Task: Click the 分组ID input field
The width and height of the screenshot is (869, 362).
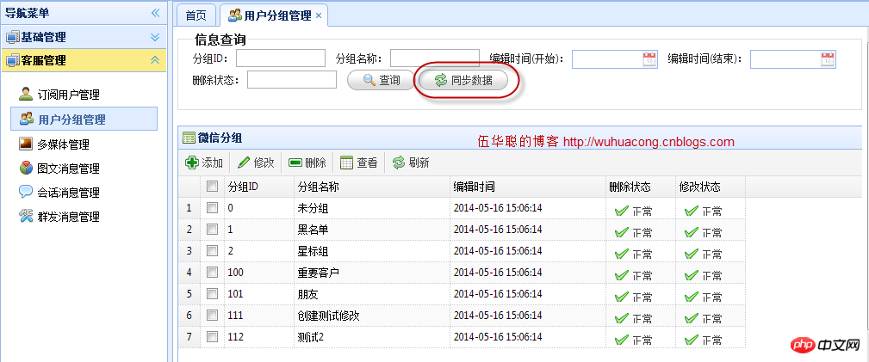Action: click(281, 58)
